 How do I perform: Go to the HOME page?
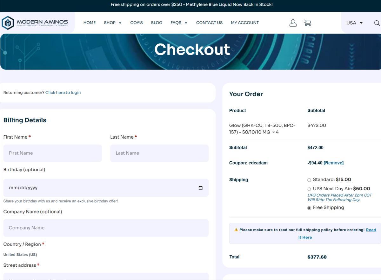tap(90, 23)
